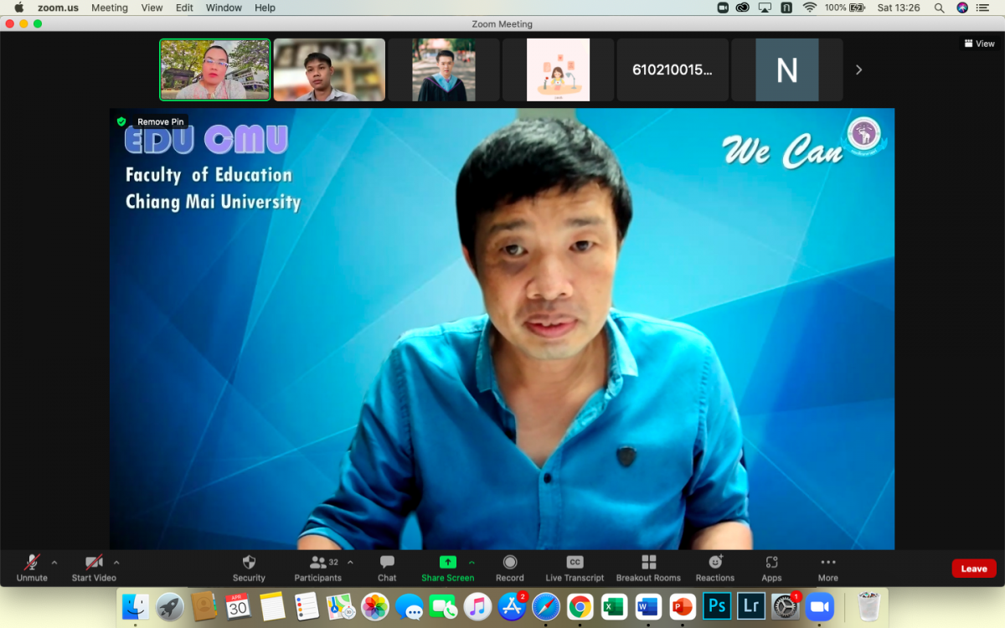Open the Chat panel
This screenshot has width=1005, height=628.
(x=387, y=568)
